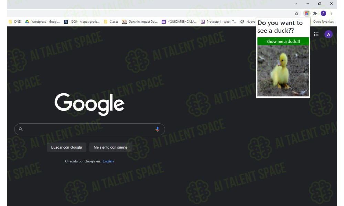The image size is (344, 206).
Task: Click the yellow duckling picture
Action: click(x=283, y=71)
